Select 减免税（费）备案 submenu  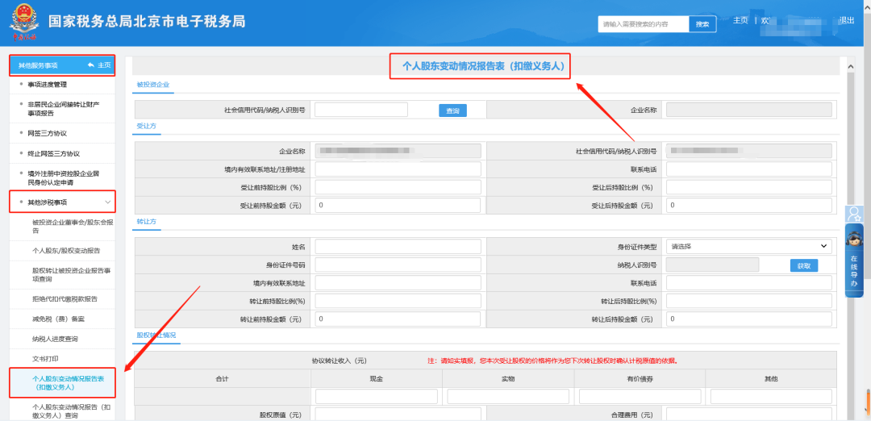(58, 319)
